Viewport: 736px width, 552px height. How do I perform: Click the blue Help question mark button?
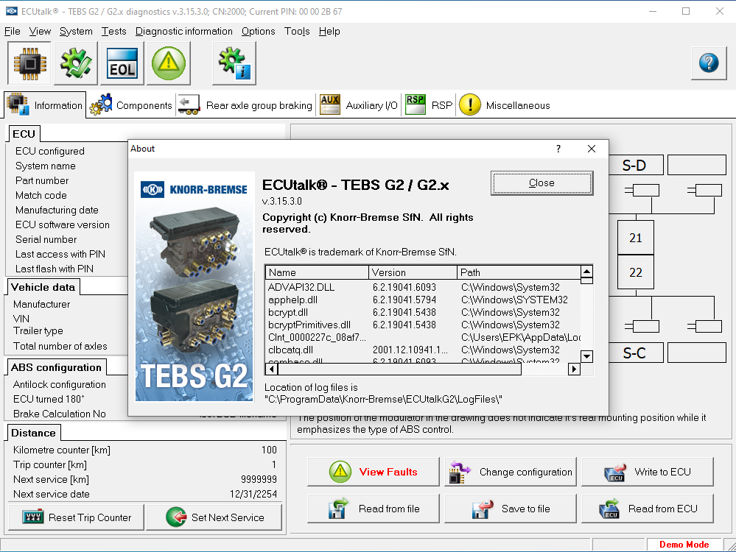coord(708,63)
